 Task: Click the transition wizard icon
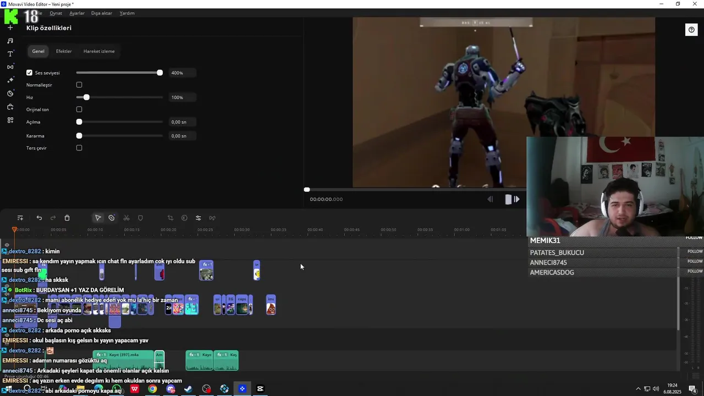click(212, 218)
